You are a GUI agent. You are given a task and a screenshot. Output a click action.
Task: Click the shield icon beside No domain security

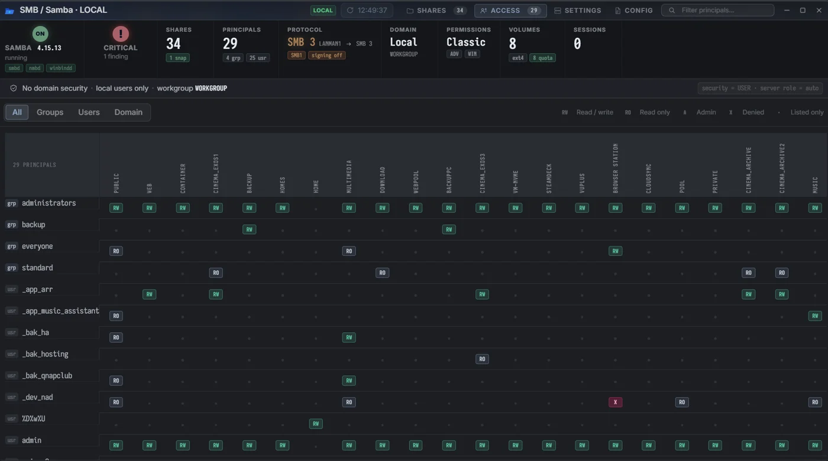[13, 88]
